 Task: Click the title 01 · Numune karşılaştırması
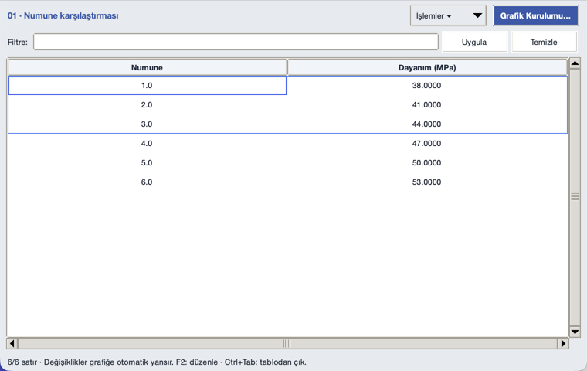pyautogui.click(x=63, y=15)
